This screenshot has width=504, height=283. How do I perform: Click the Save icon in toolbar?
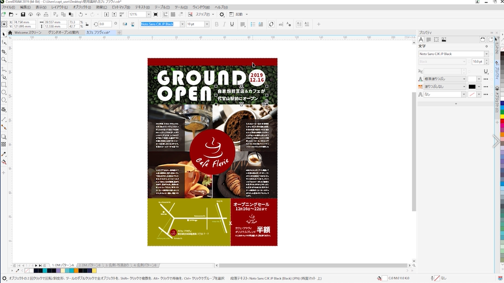click(24, 15)
